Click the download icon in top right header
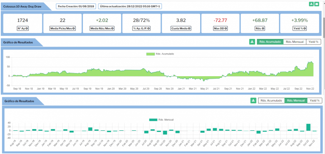325x154 pixels. [x=311, y=4]
